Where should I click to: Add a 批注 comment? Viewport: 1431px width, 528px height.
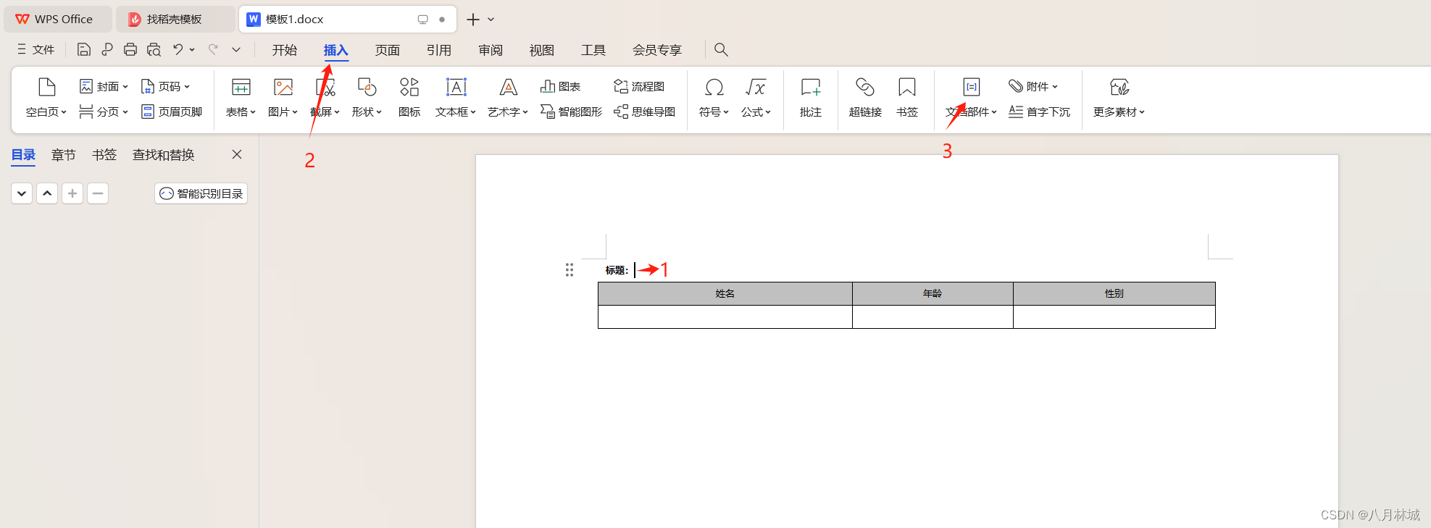coord(811,97)
